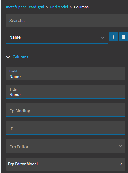128x173 pixels.
Task: Open the Name column selector dropdown
Action: tap(57, 37)
